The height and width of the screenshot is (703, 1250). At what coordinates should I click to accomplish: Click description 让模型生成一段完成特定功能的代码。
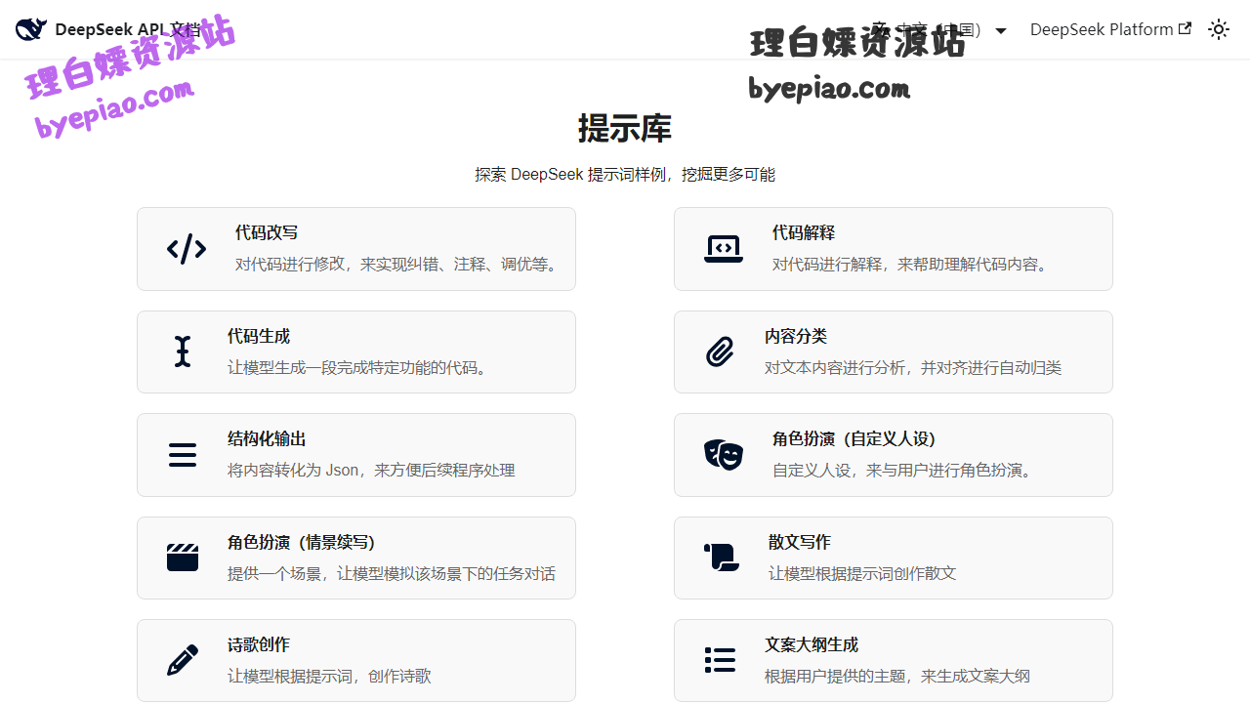(x=359, y=367)
